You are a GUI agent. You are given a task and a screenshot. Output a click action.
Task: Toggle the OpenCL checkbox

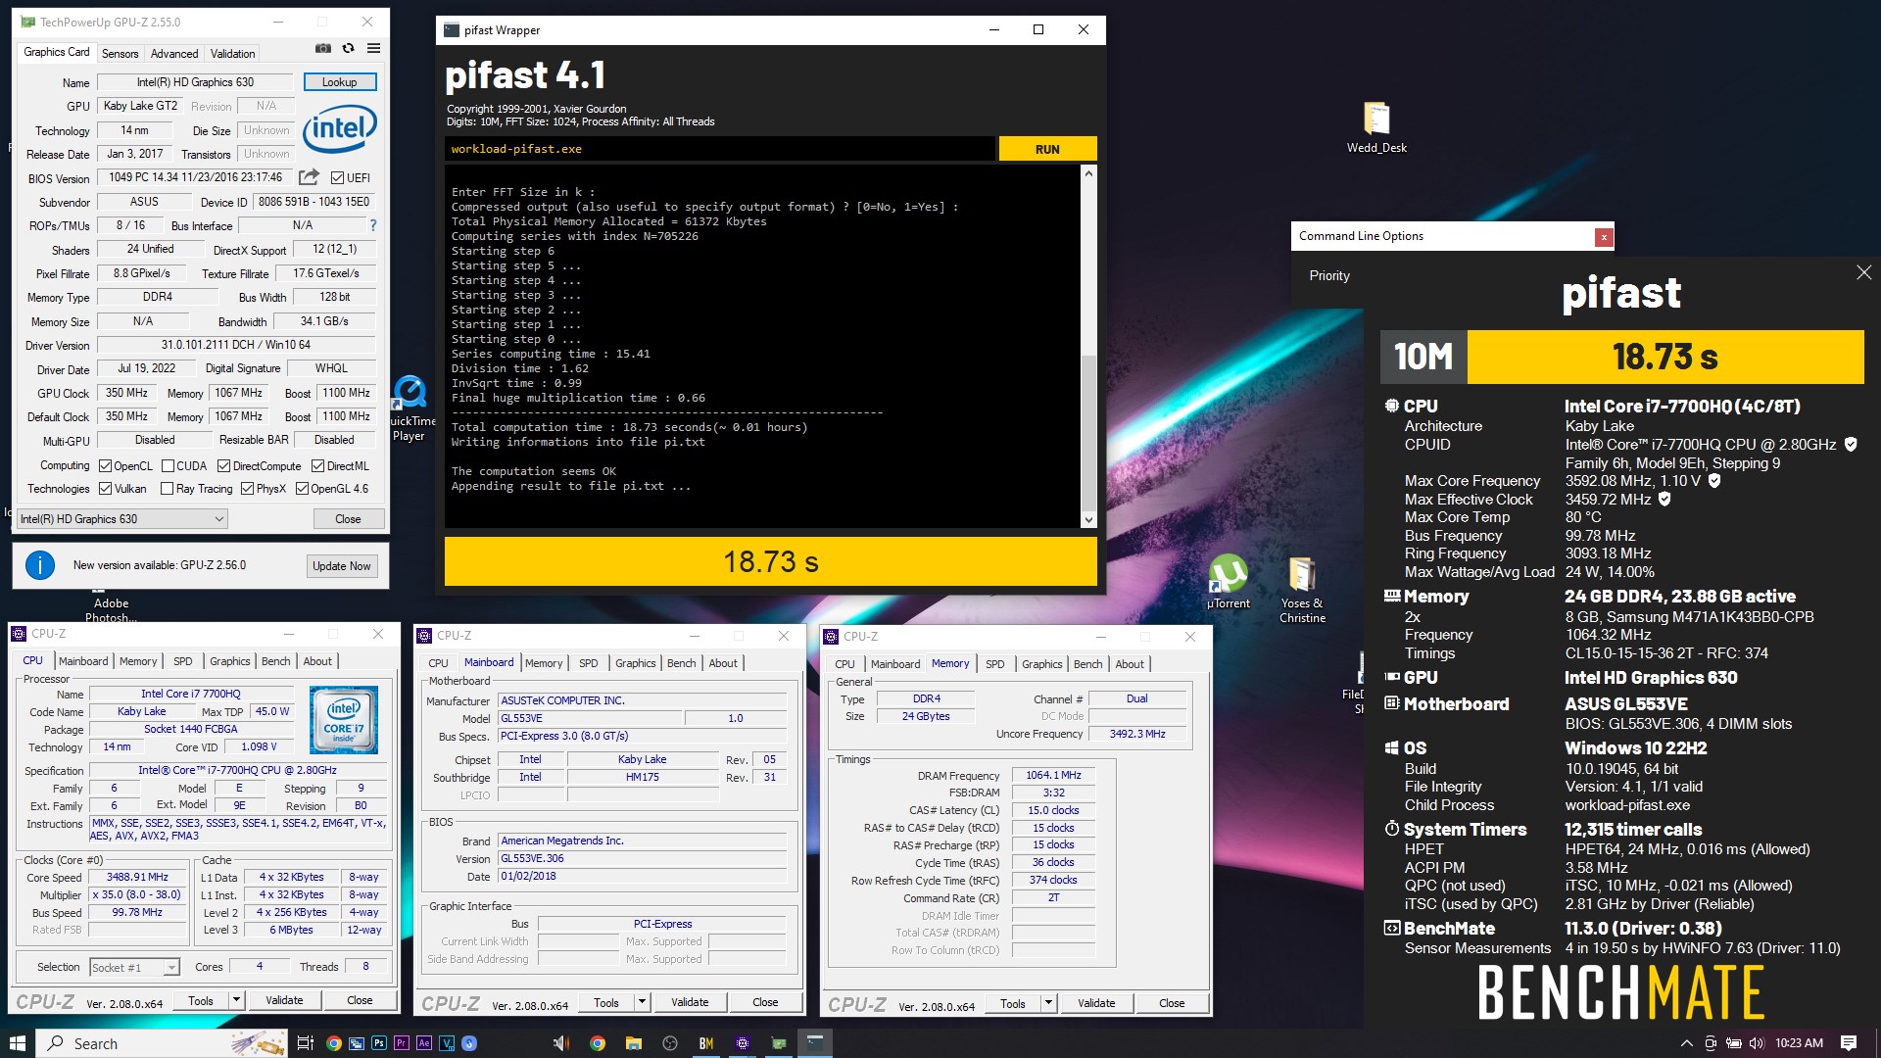click(x=105, y=466)
